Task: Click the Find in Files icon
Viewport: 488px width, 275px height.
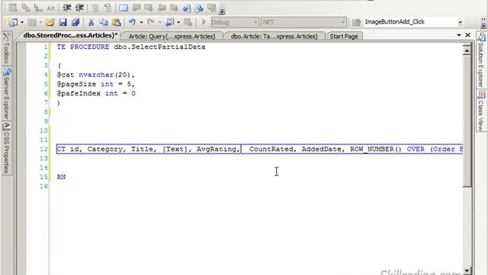Action: click(x=356, y=22)
